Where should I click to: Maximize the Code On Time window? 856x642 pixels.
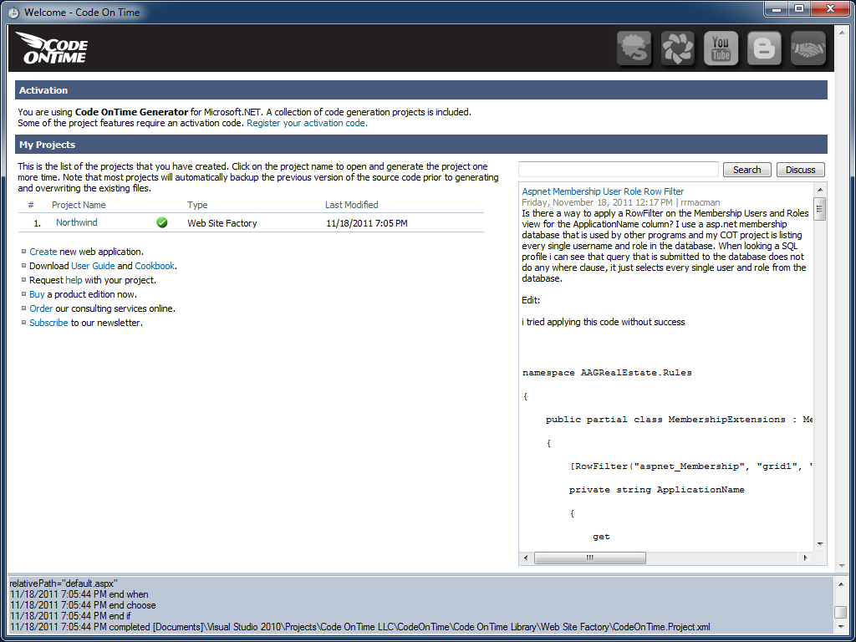click(798, 8)
